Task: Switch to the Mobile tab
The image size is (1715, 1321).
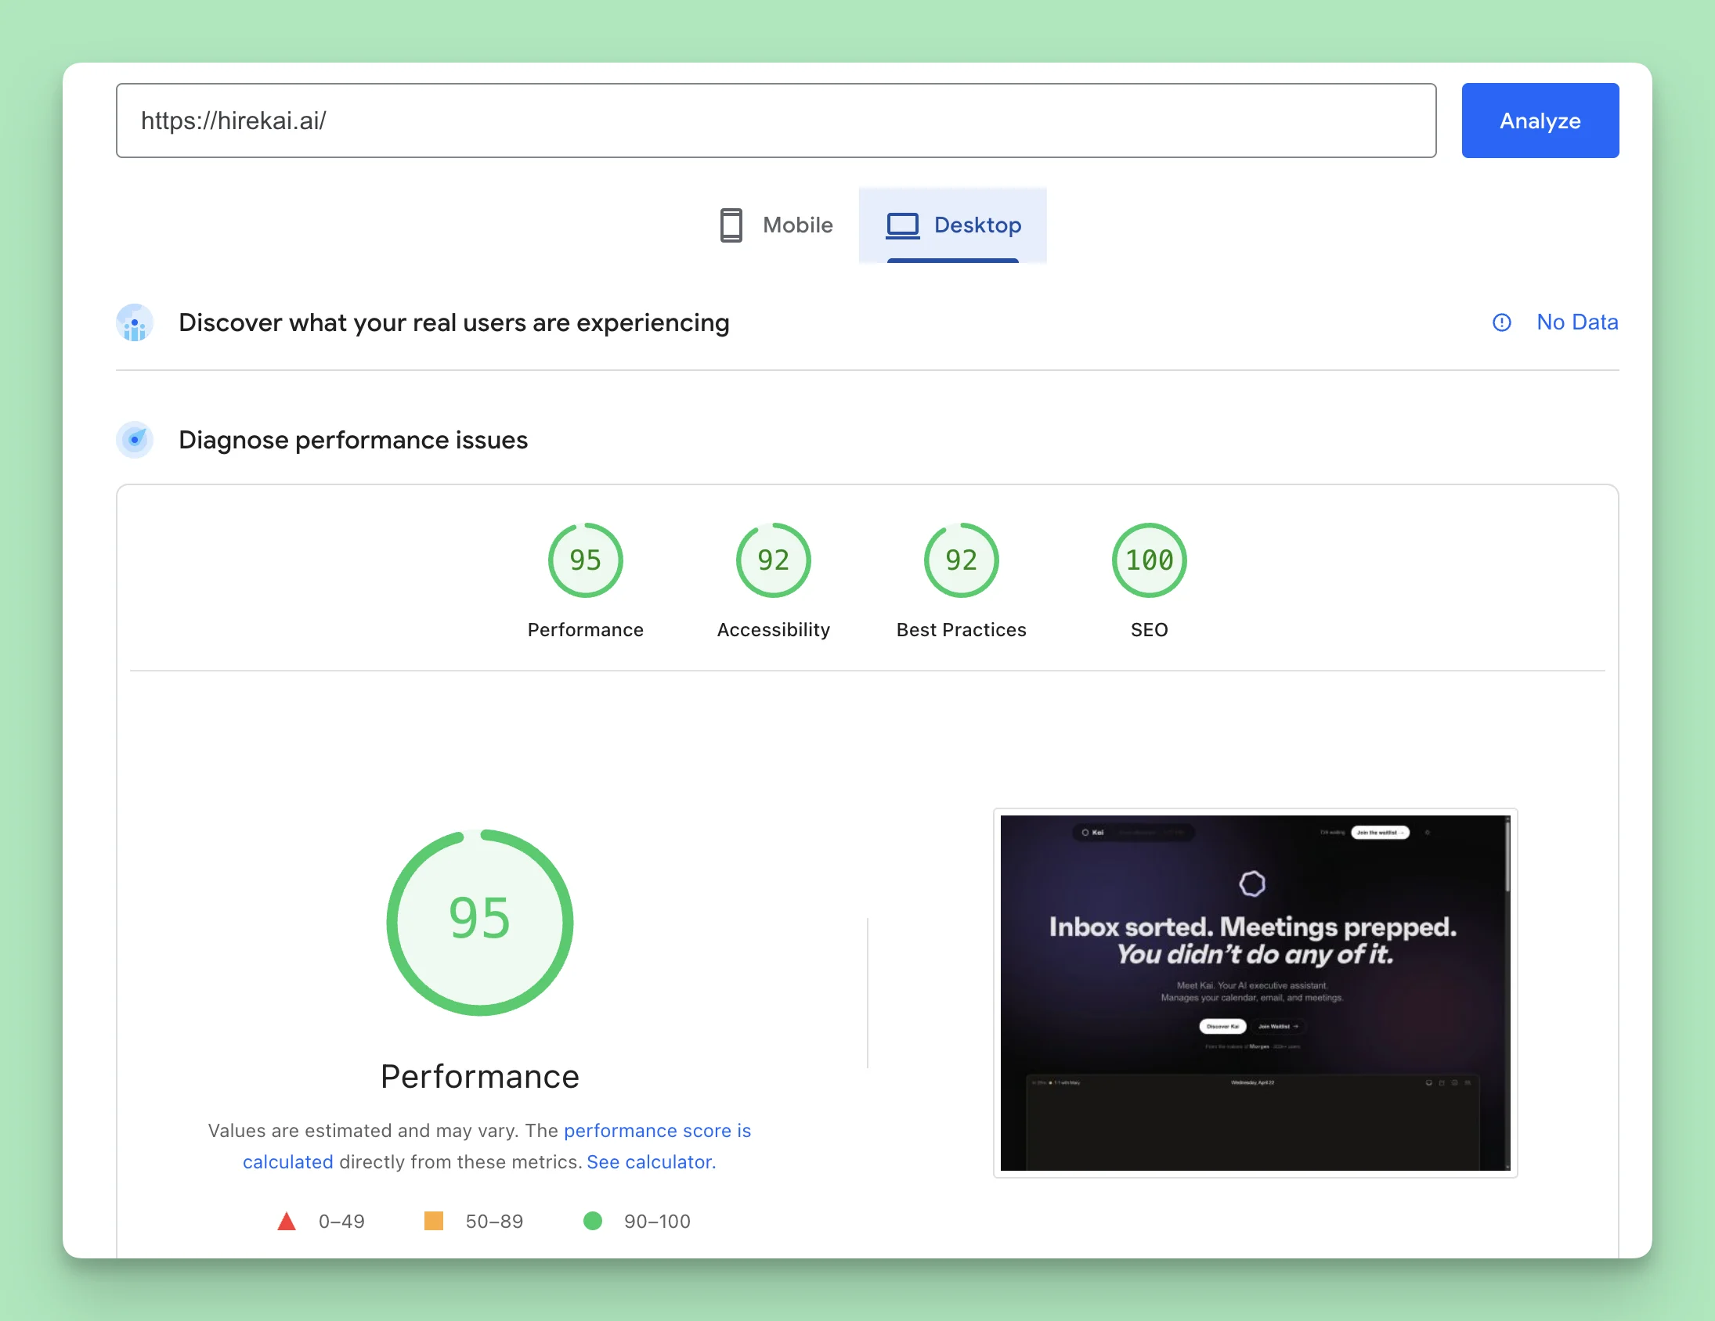Action: [776, 225]
